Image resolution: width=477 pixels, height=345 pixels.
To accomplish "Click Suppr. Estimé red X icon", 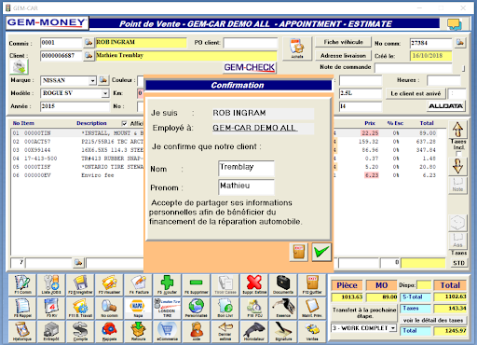I will (254, 284).
